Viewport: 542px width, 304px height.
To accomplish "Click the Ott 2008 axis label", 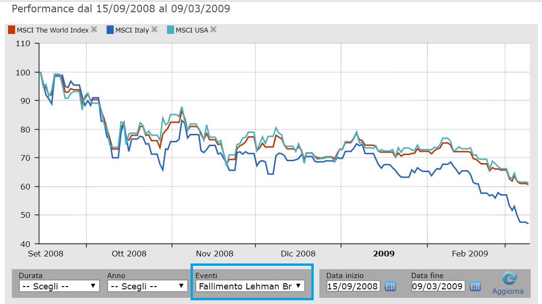I will coord(129,254).
